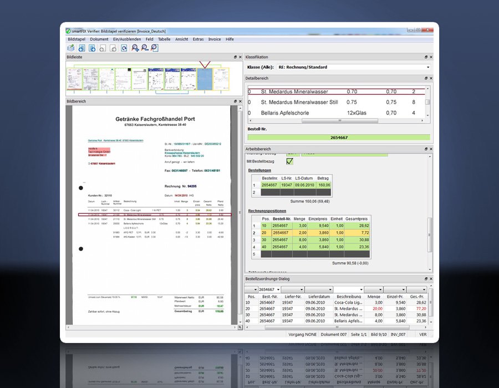This screenshot has width=499, height=388.
Task: Fit page with the magnifier page icon
Action: click(155, 48)
